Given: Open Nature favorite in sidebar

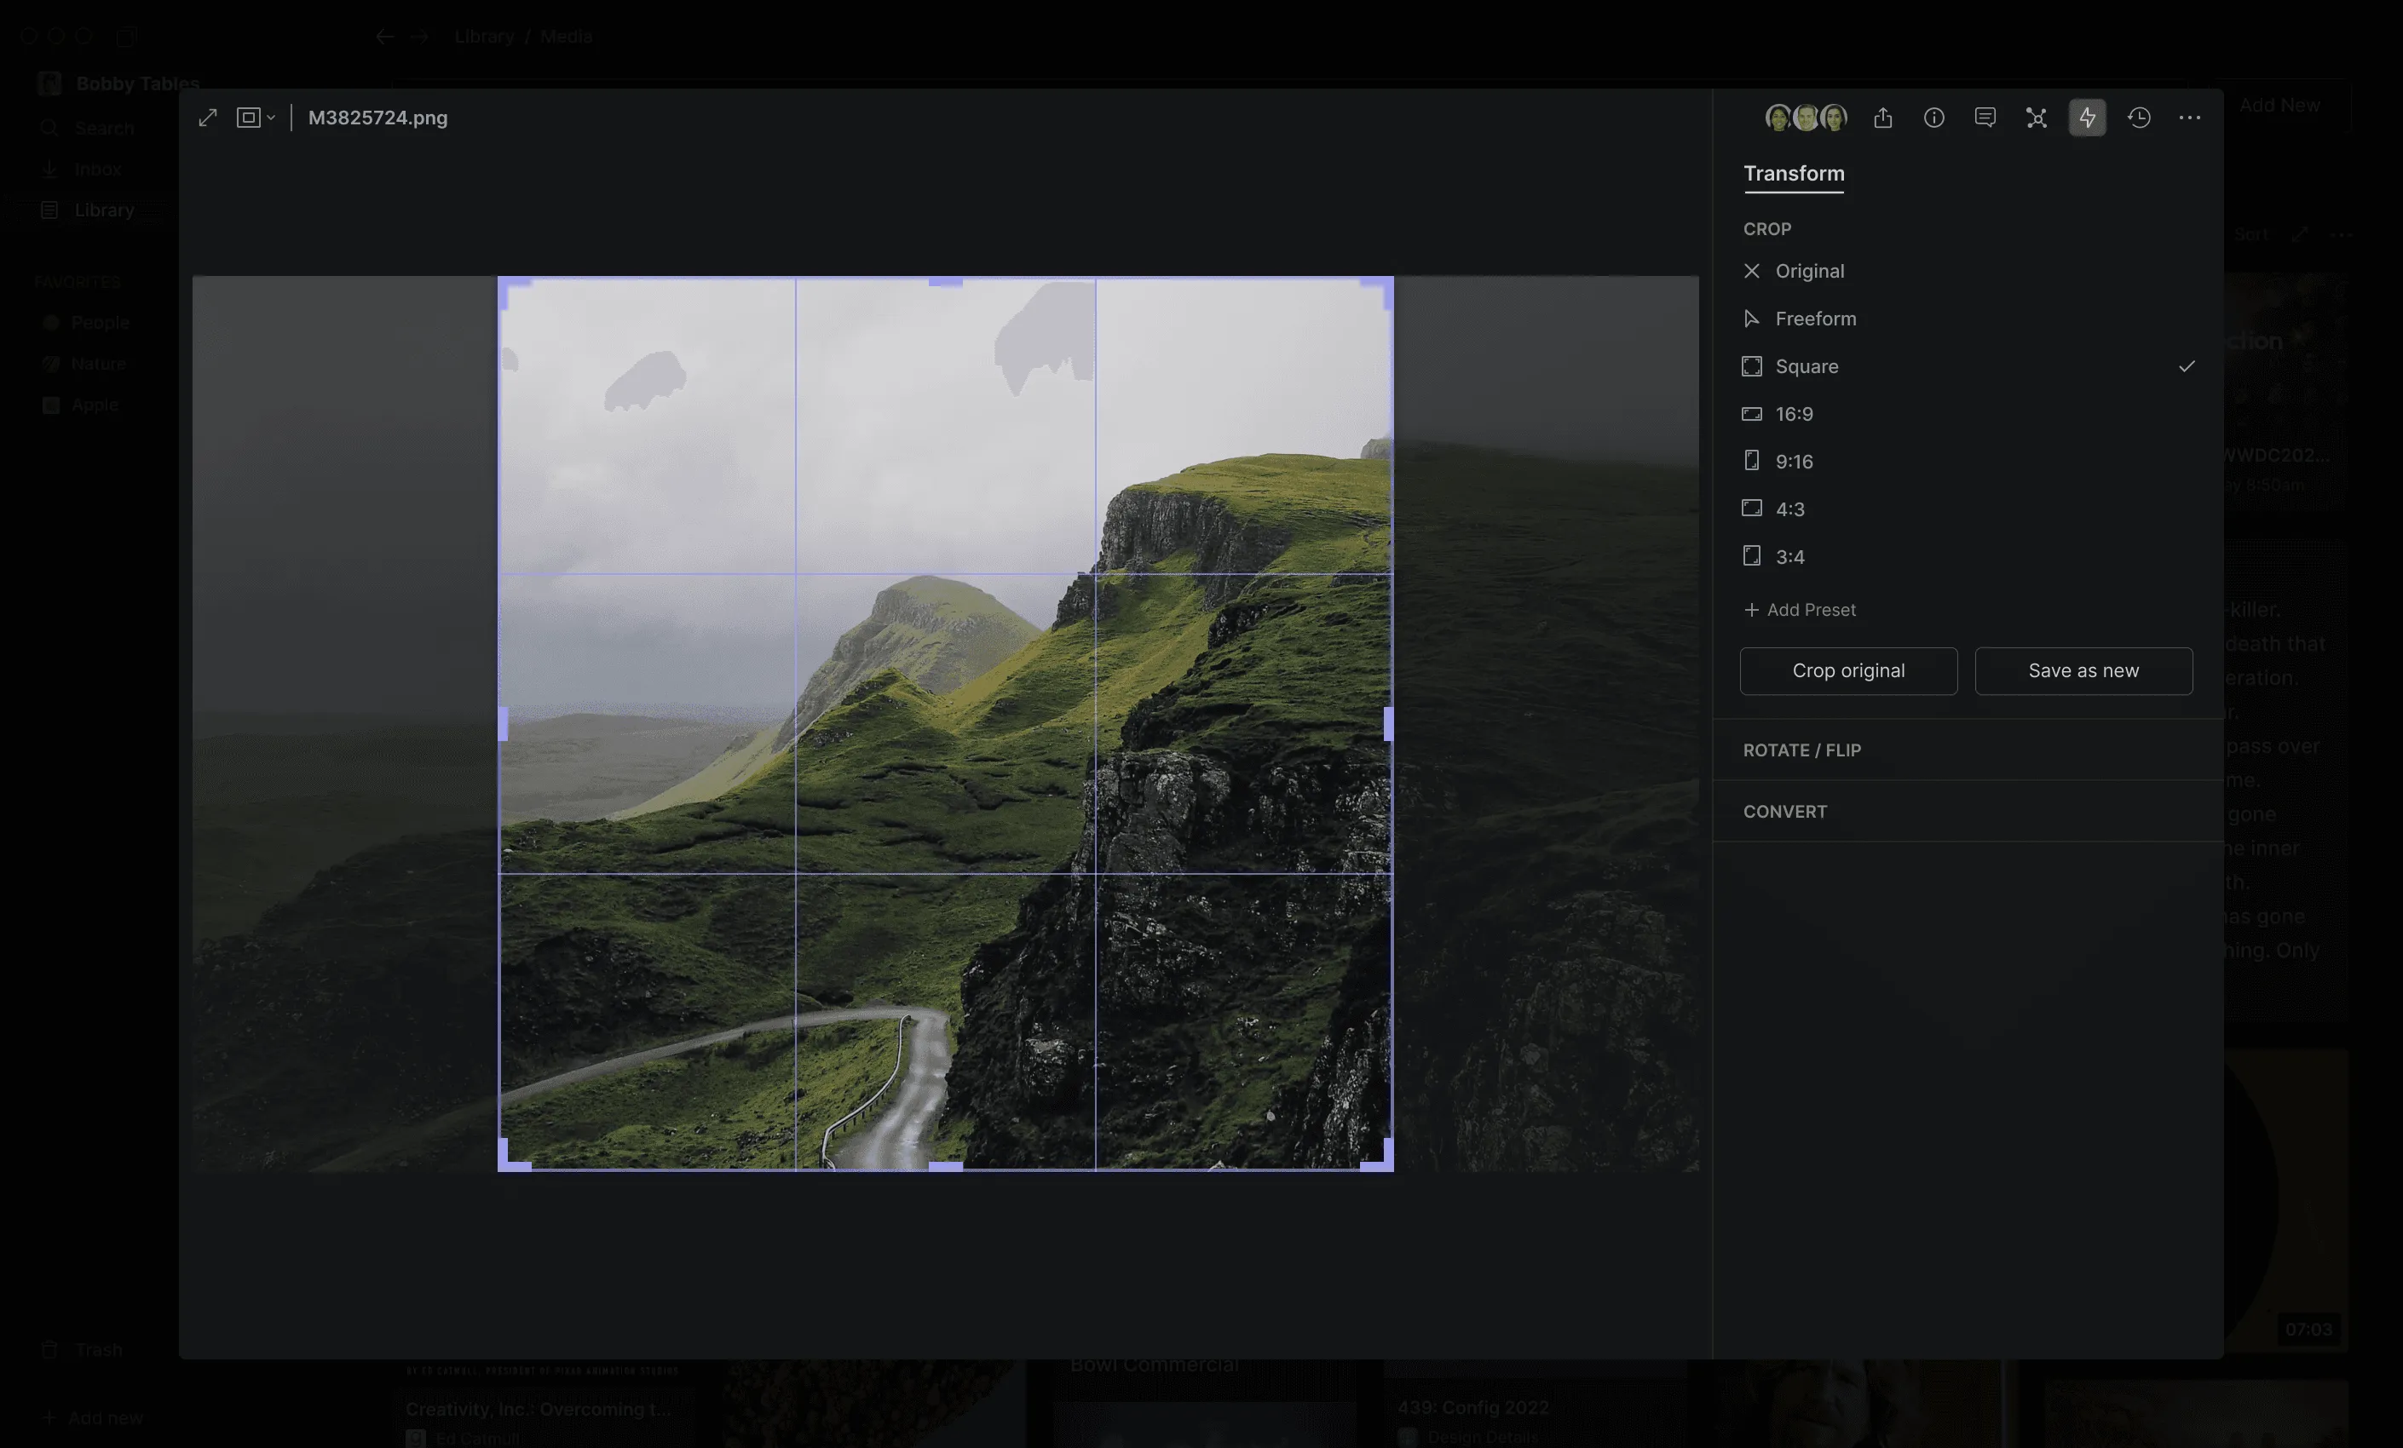Looking at the screenshot, I should pos(84,364).
